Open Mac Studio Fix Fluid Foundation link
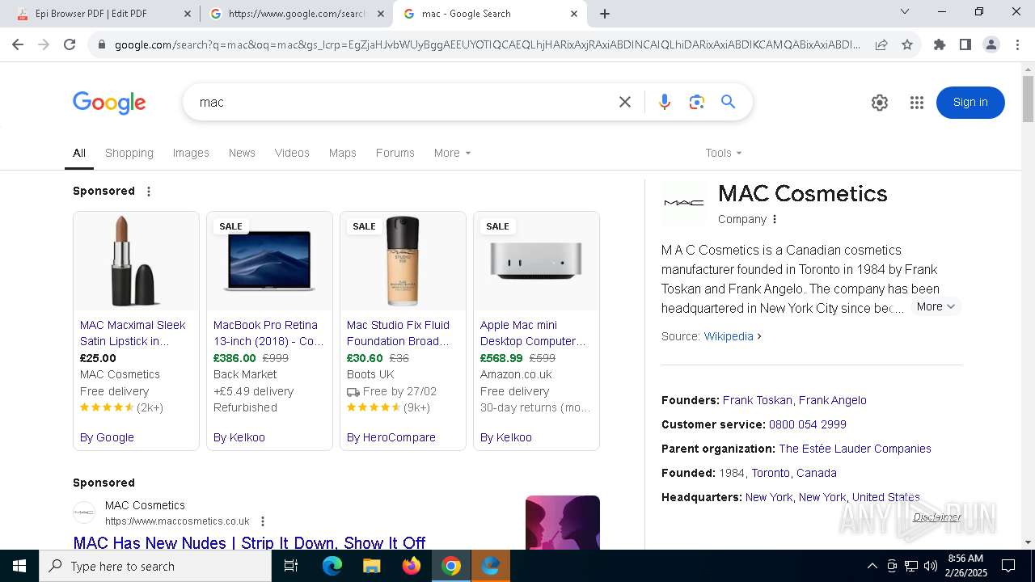Screen dimensions: 1035x582 tap(398, 333)
